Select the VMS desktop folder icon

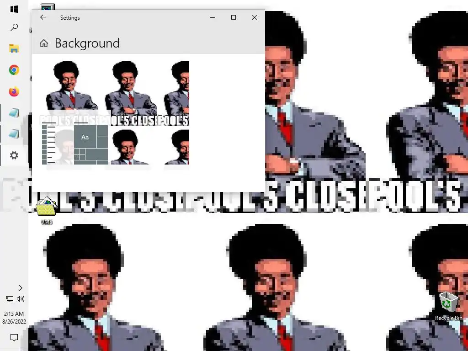click(46, 211)
